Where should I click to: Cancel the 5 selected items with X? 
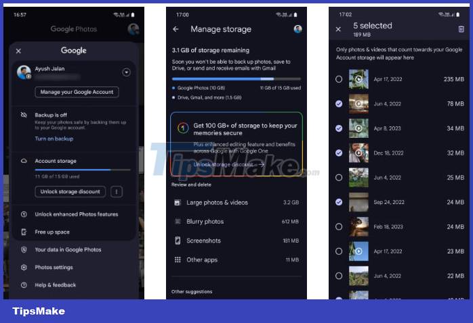[x=338, y=29]
